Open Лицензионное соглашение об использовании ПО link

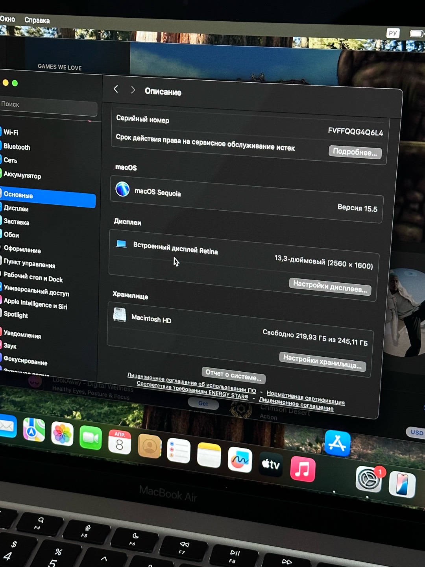pyautogui.click(x=192, y=382)
